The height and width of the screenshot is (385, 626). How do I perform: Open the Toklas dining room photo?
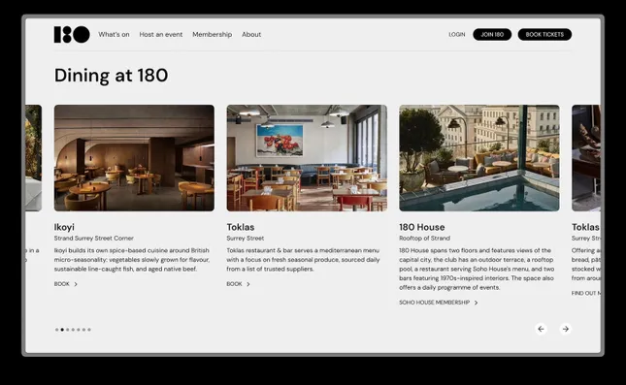(x=307, y=158)
